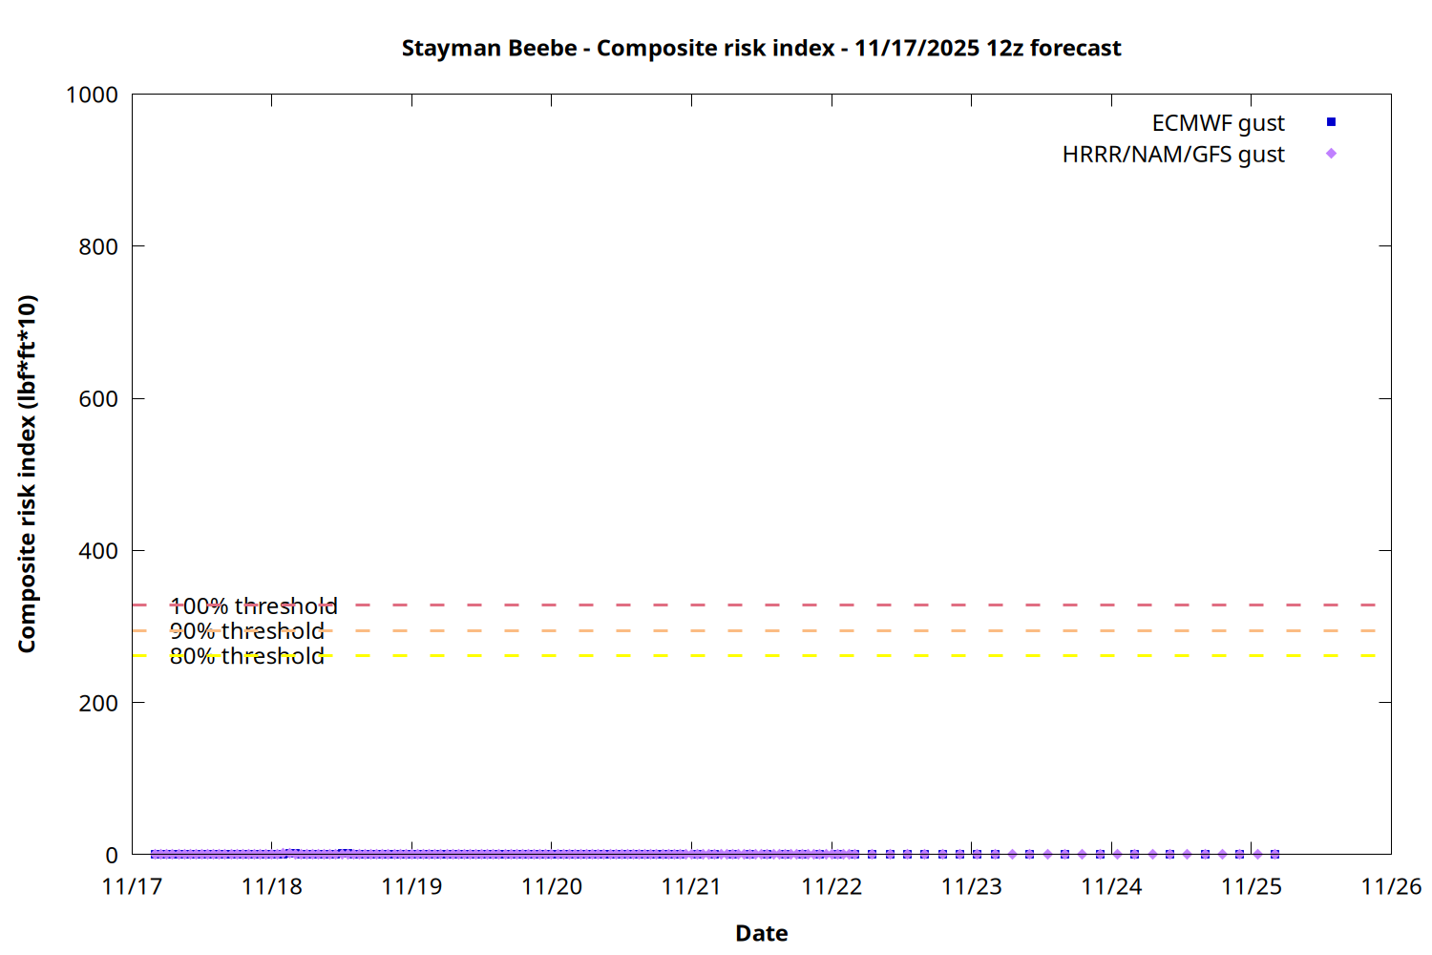Click the blue ECMWF gust legend square
Screen dimensions: 1432x955
(x=1331, y=122)
